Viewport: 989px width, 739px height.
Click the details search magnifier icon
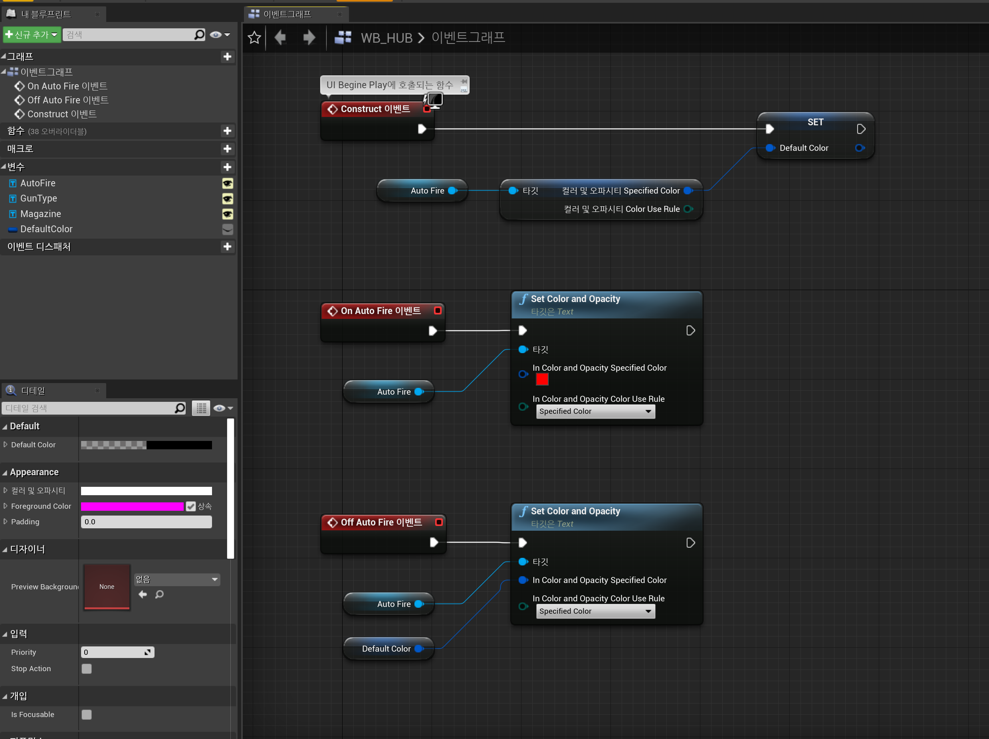[180, 408]
